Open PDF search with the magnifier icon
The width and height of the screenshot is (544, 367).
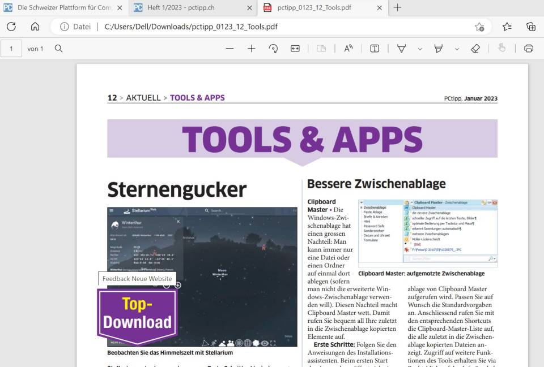click(58, 49)
